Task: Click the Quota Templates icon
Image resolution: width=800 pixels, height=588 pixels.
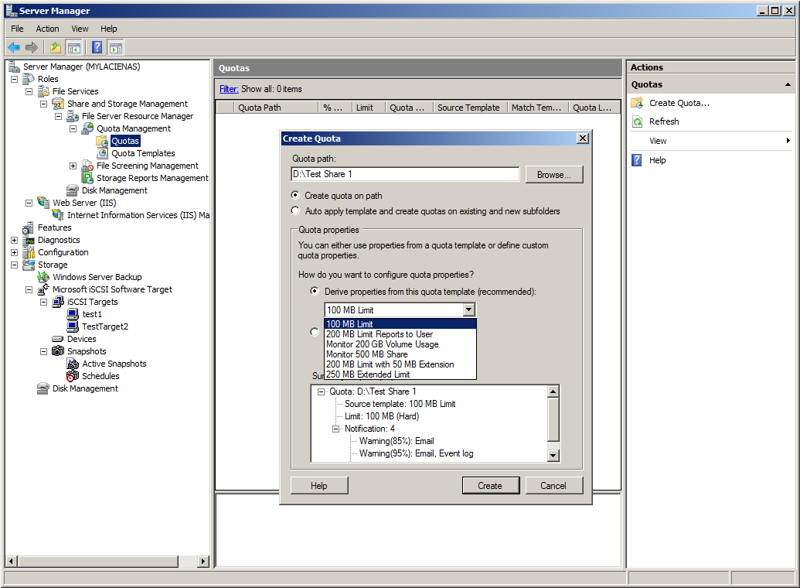Action: click(103, 153)
